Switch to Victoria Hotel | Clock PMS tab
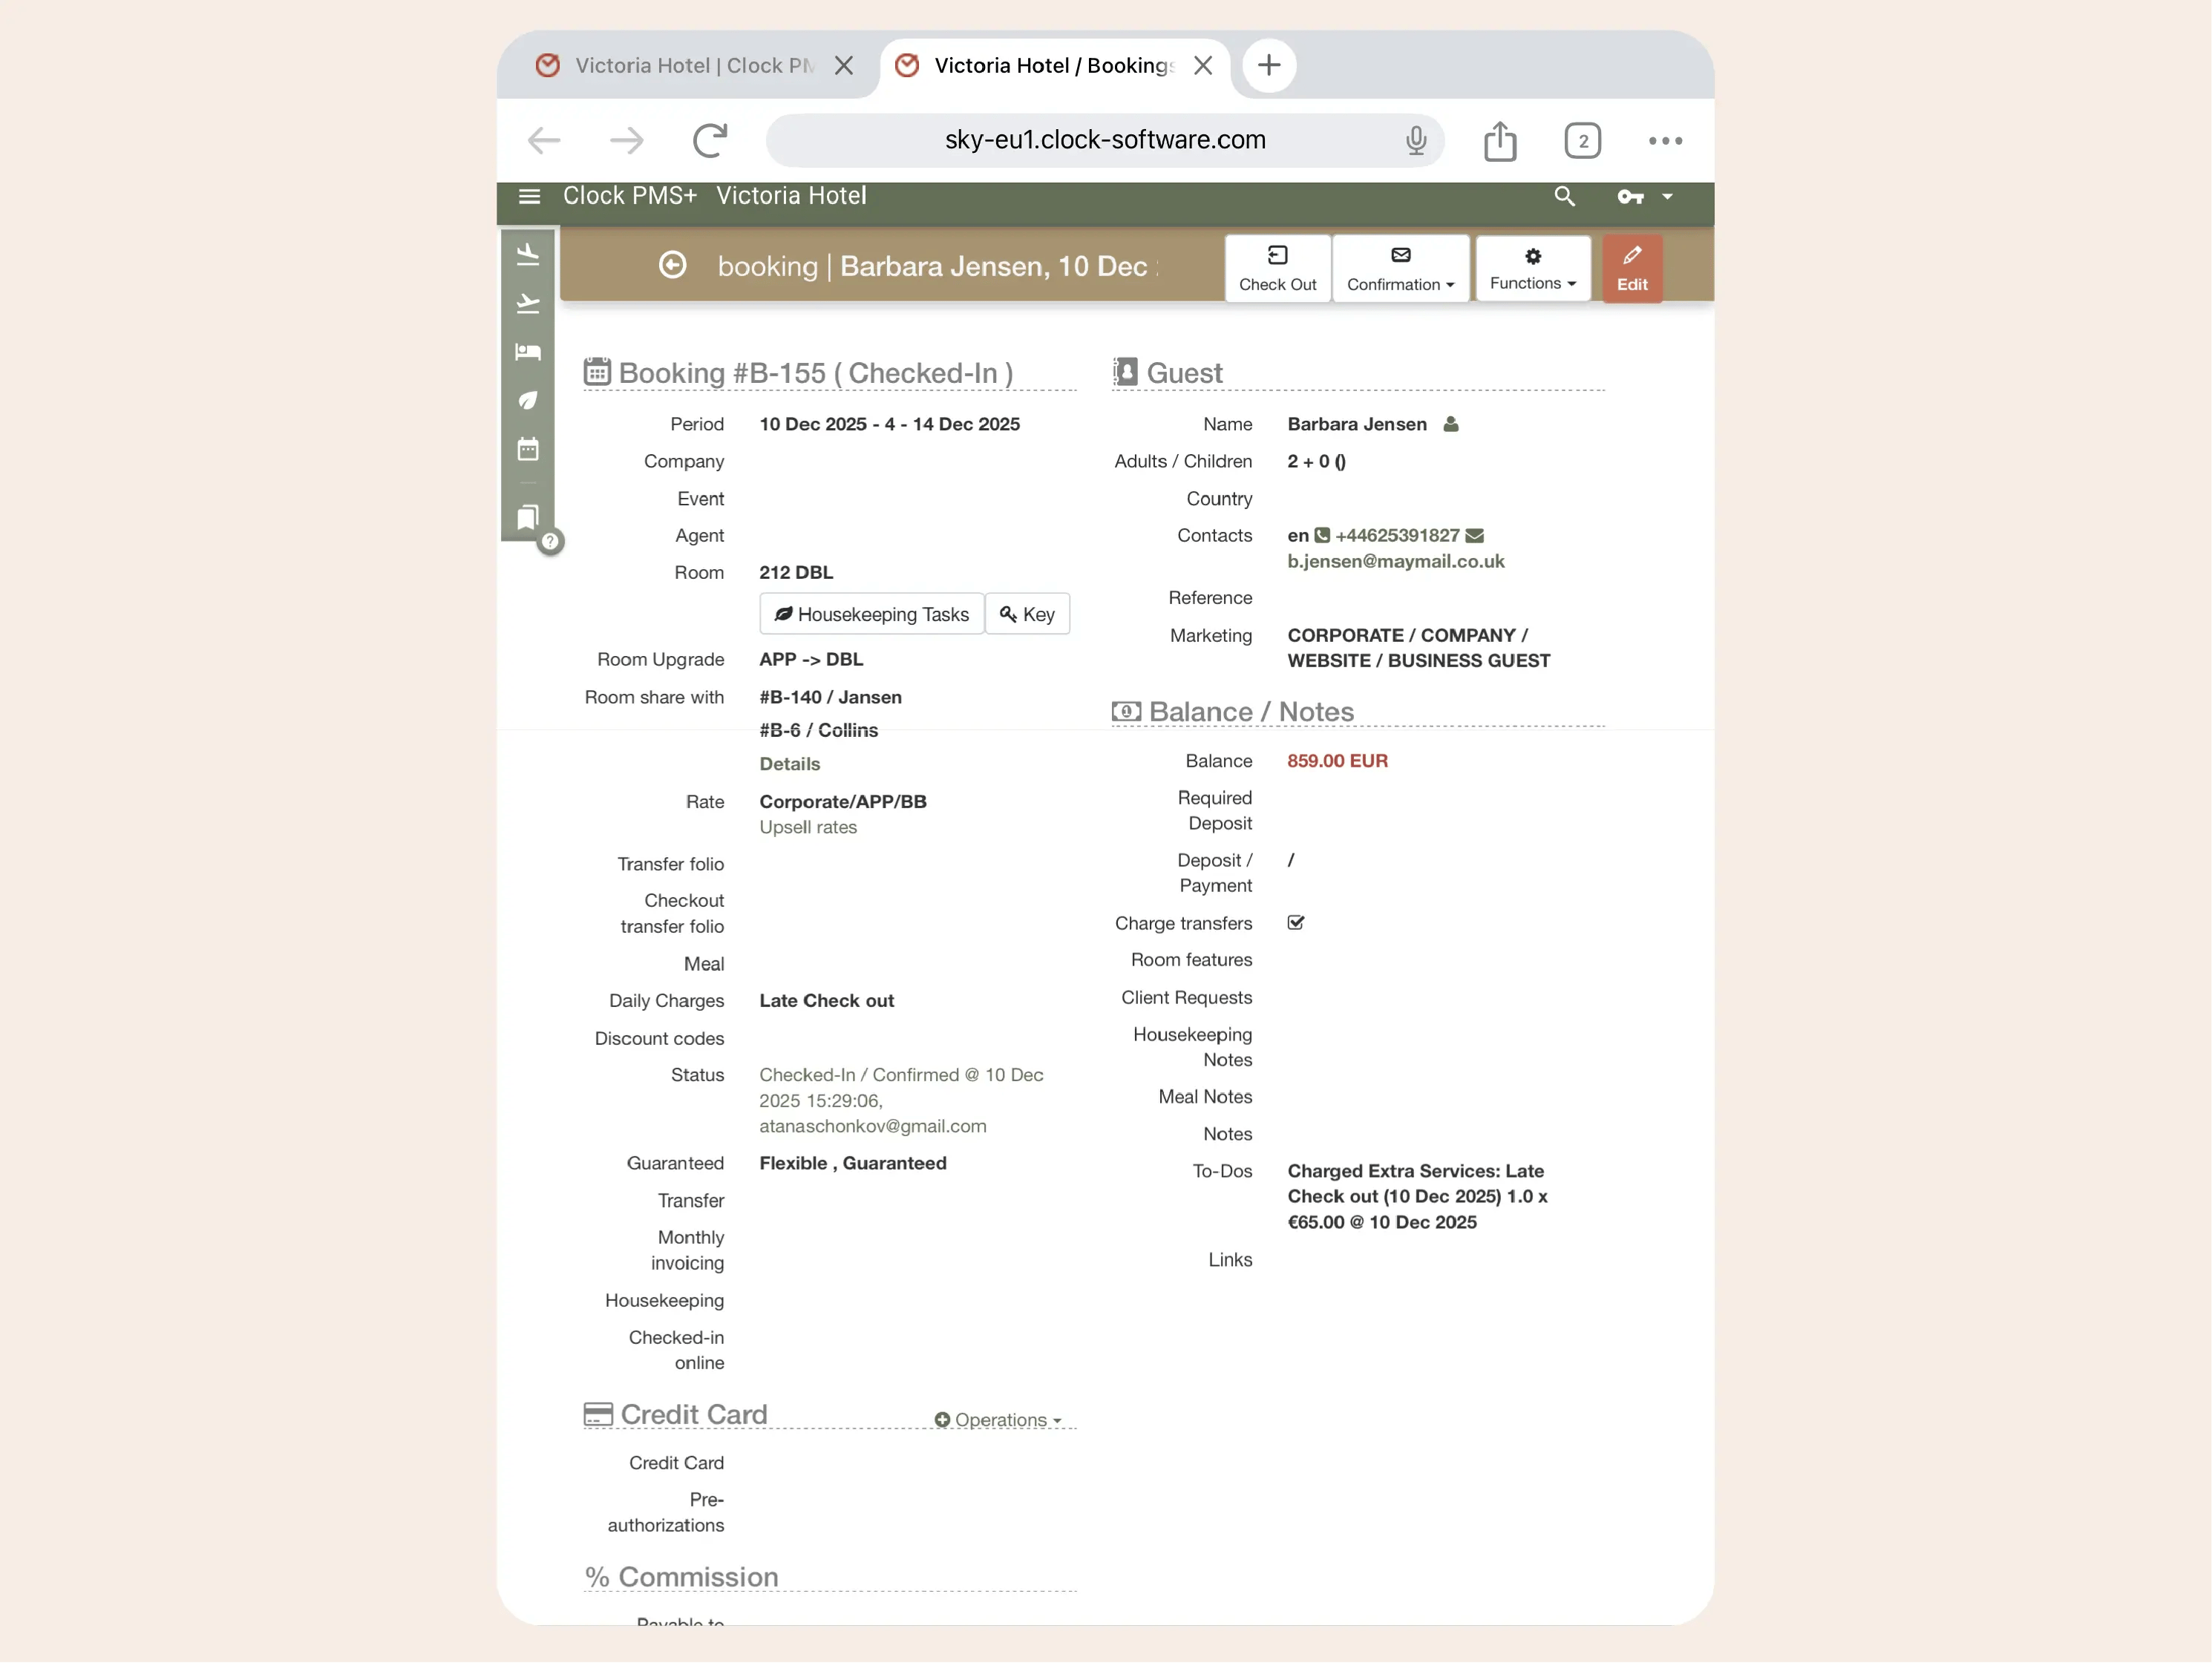The image size is (2212, 1663). click(x=692, y=66)
